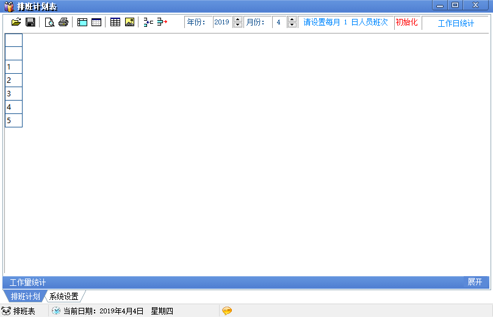The image size is (493, 317).
Task: Open print preview
Action: click(x=49, y=23)
